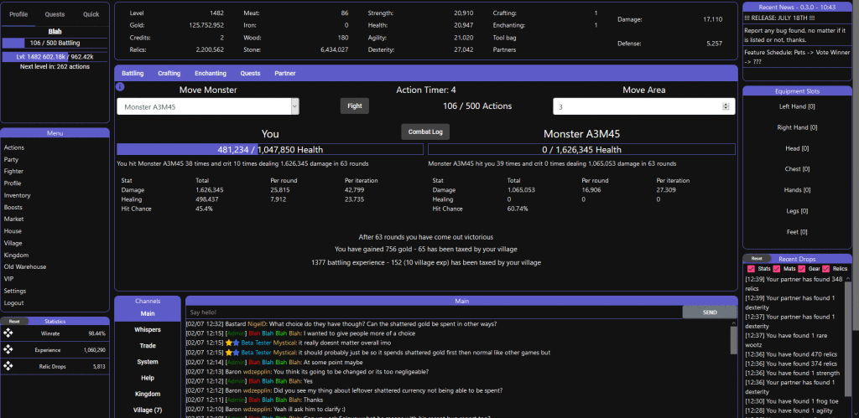The width and height of the screenshot is (859, 418).
Task: Click the Move Area input field
Action: tap(643, 106)
